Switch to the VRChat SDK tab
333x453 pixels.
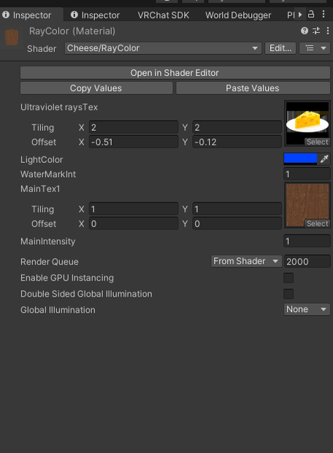[x=163, y=15]
